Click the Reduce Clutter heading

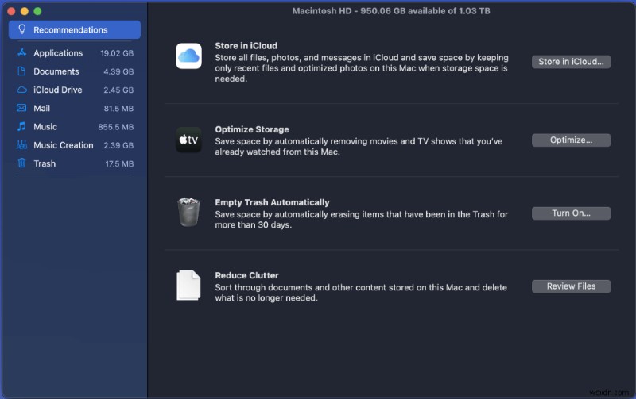point(246,275)
